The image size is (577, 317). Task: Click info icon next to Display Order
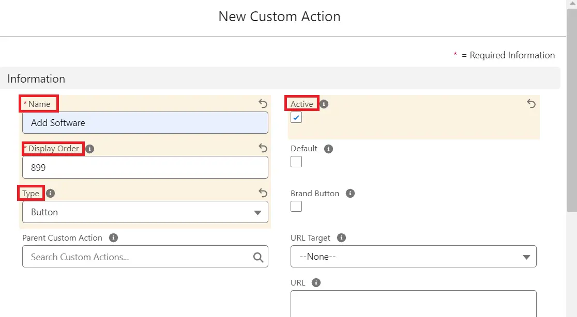tap(89, 149)
